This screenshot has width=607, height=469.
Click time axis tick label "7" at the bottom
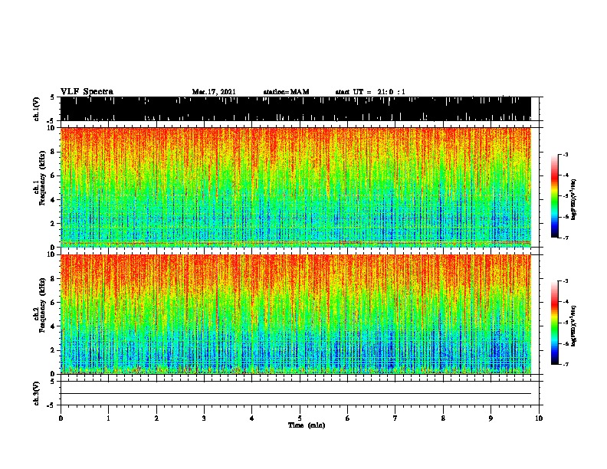395,418
